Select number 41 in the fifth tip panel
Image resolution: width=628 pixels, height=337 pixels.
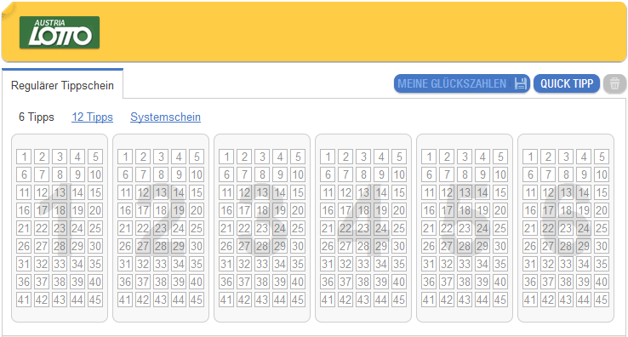(x=429, y=300)
